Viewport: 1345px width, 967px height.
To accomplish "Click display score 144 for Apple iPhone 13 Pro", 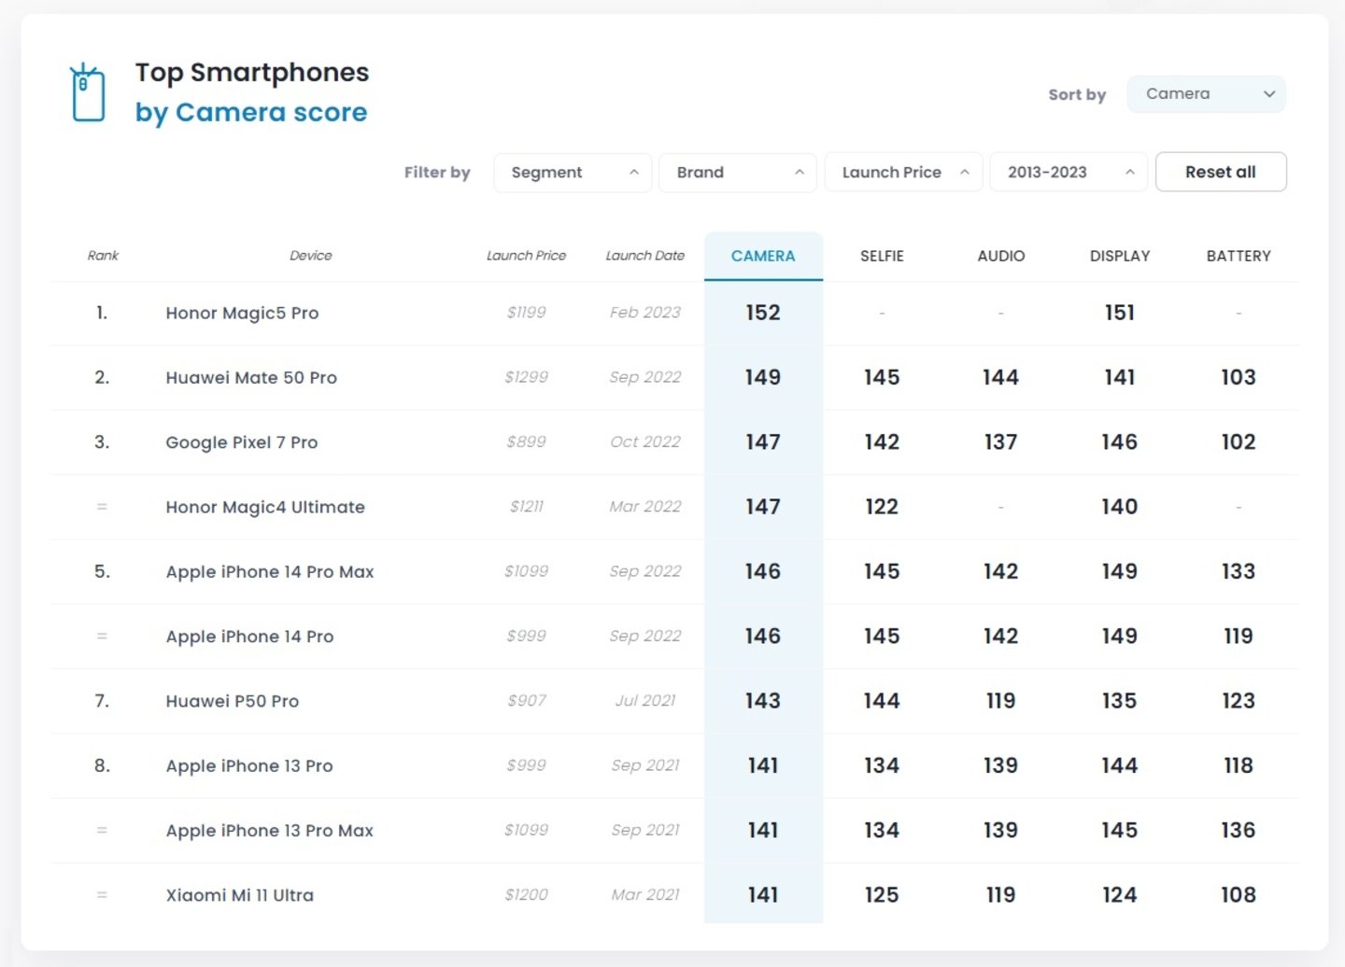I will pos(1120,765).
